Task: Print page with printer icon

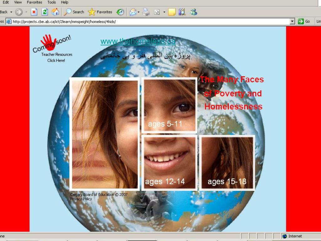Action: (x=146, y=12)
